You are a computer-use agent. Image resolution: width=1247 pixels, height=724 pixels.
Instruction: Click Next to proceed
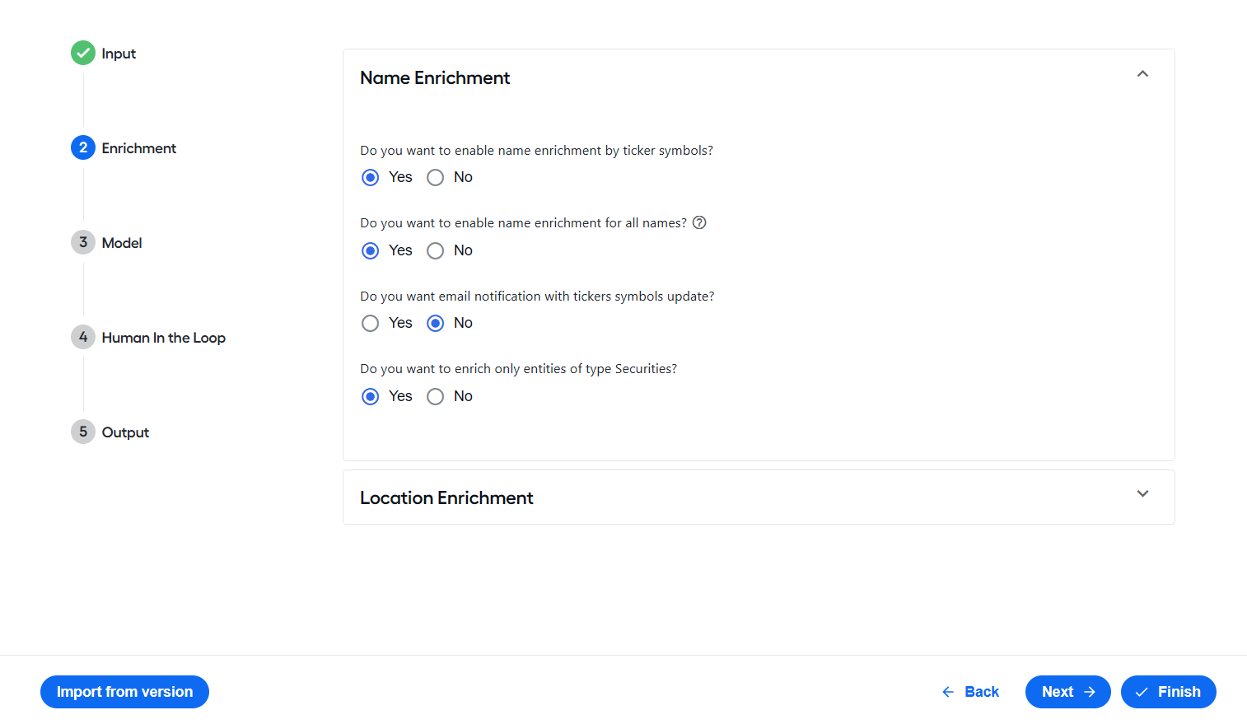1068,692
